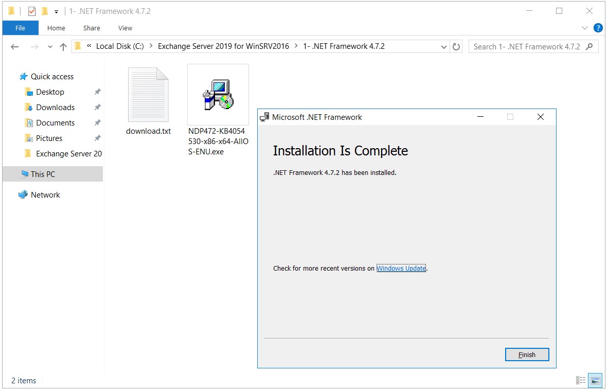Click the search magnifier icon
Screen dimensions: 608x390
[x=589, y=46]
